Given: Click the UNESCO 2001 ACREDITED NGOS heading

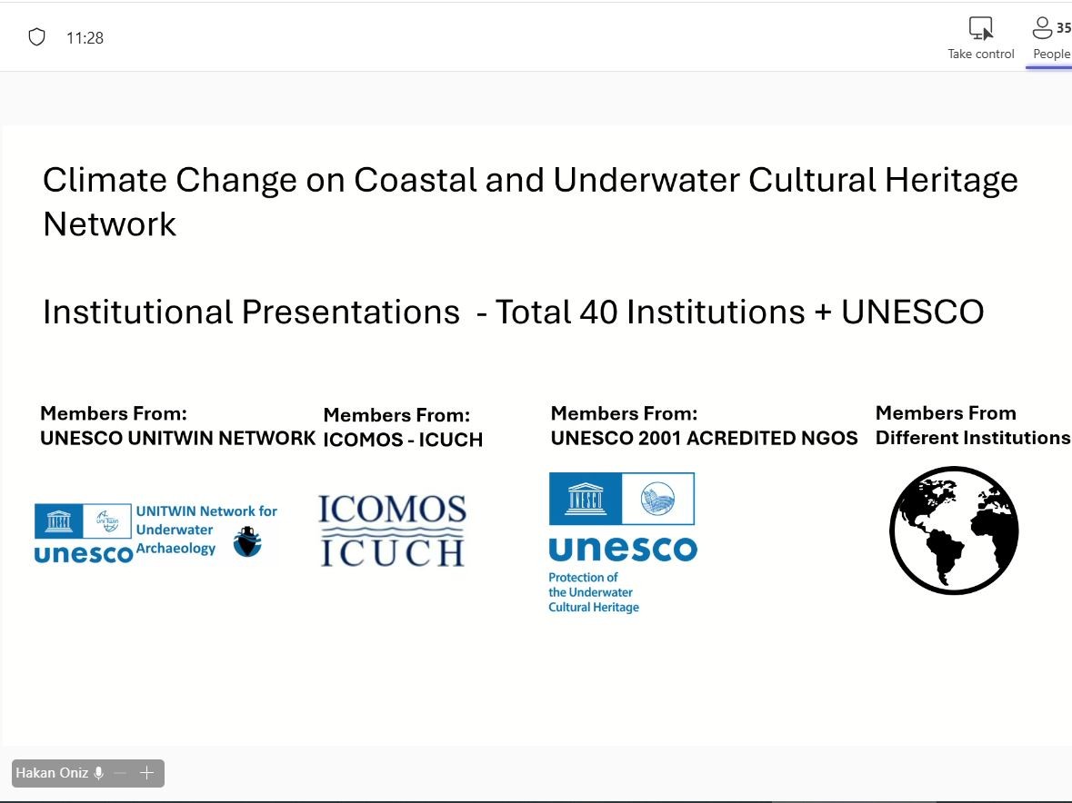Looking at the screenshot, I should (x=704, y=438).
